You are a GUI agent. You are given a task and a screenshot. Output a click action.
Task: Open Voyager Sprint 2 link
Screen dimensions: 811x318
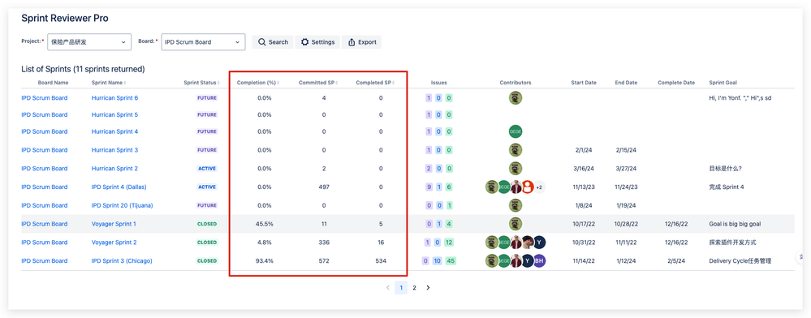click(114, 243)
